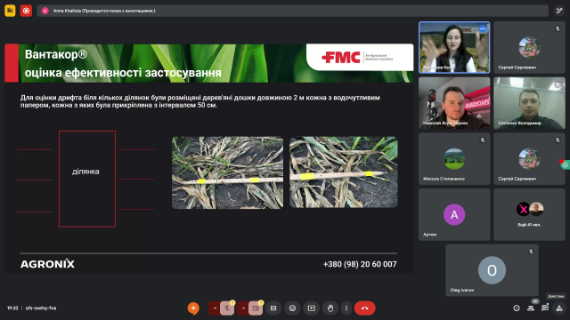The height and width of the screenshot is (320, 570).
Task: Open the activities shapes icon
Action: pos(559,308)
